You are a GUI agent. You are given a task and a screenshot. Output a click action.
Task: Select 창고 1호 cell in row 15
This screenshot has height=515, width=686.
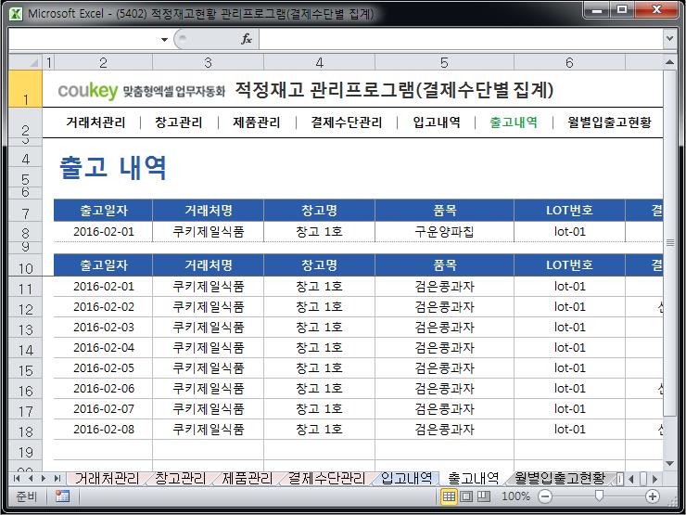(x=320, y=367)
